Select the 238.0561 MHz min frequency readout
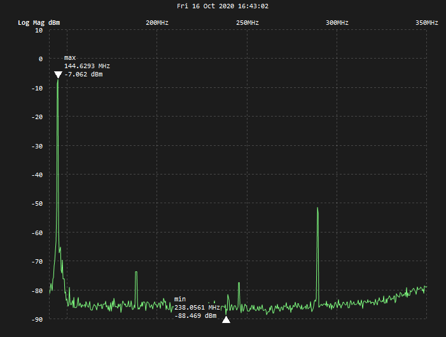Viewport: 446px width, 337px height. pos(197,307)
